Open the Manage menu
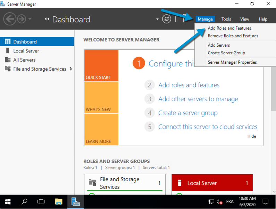 [x=205, y=19]
